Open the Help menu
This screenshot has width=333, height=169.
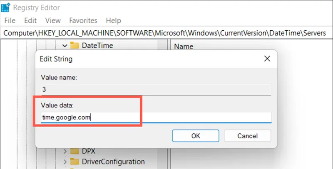click(x=113, y=20)
